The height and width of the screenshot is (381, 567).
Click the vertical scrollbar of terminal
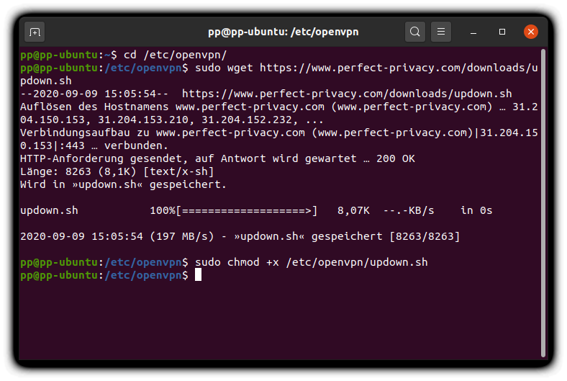543,202
